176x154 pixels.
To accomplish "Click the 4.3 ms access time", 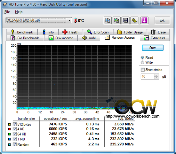I will coord(94,139).
